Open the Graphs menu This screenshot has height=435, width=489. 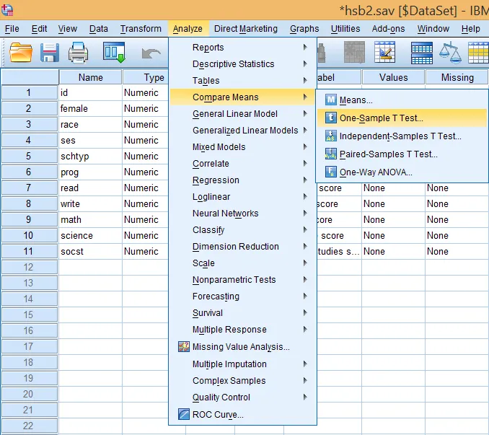pos(304,29)
